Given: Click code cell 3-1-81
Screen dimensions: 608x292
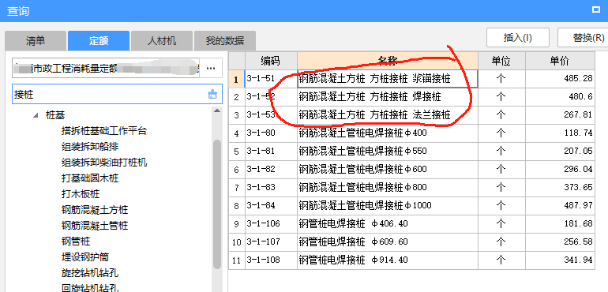Looking at the screenshot, I should (x=271, y=151).
